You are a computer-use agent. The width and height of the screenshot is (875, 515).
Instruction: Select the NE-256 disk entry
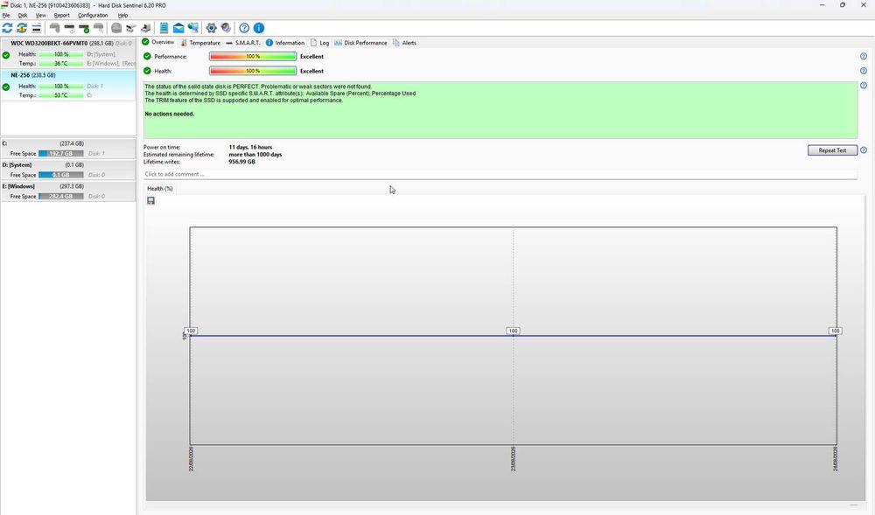point(68,86)
